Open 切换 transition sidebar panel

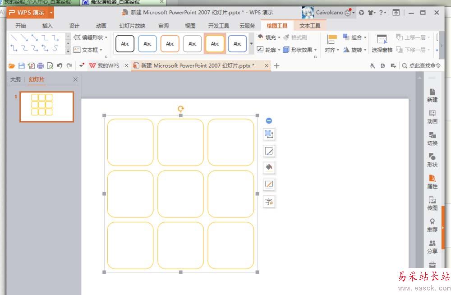432,139
